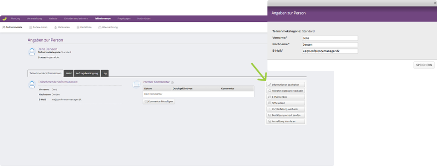Click Kommentar hinzufügen button
Image resolution: width=437 pixels, height=166 pixels.
[159, 102]
